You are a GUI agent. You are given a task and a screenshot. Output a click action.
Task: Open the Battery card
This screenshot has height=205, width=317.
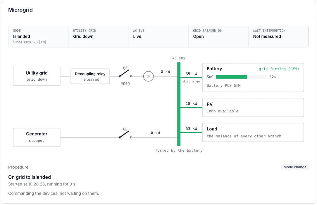coord(253,77)
